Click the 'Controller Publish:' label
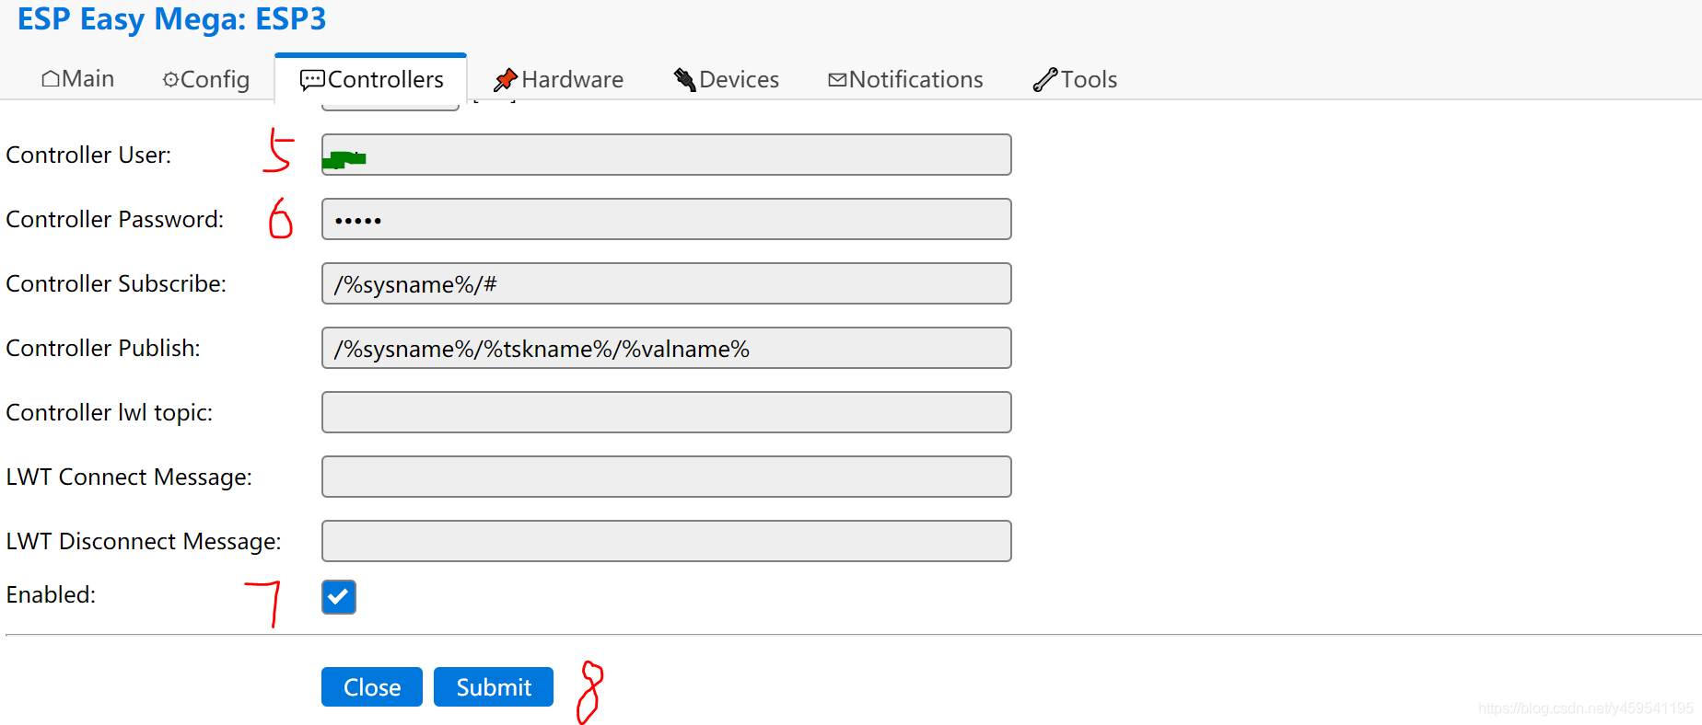This screenshot has width=1702, height=725. [103, 348]
